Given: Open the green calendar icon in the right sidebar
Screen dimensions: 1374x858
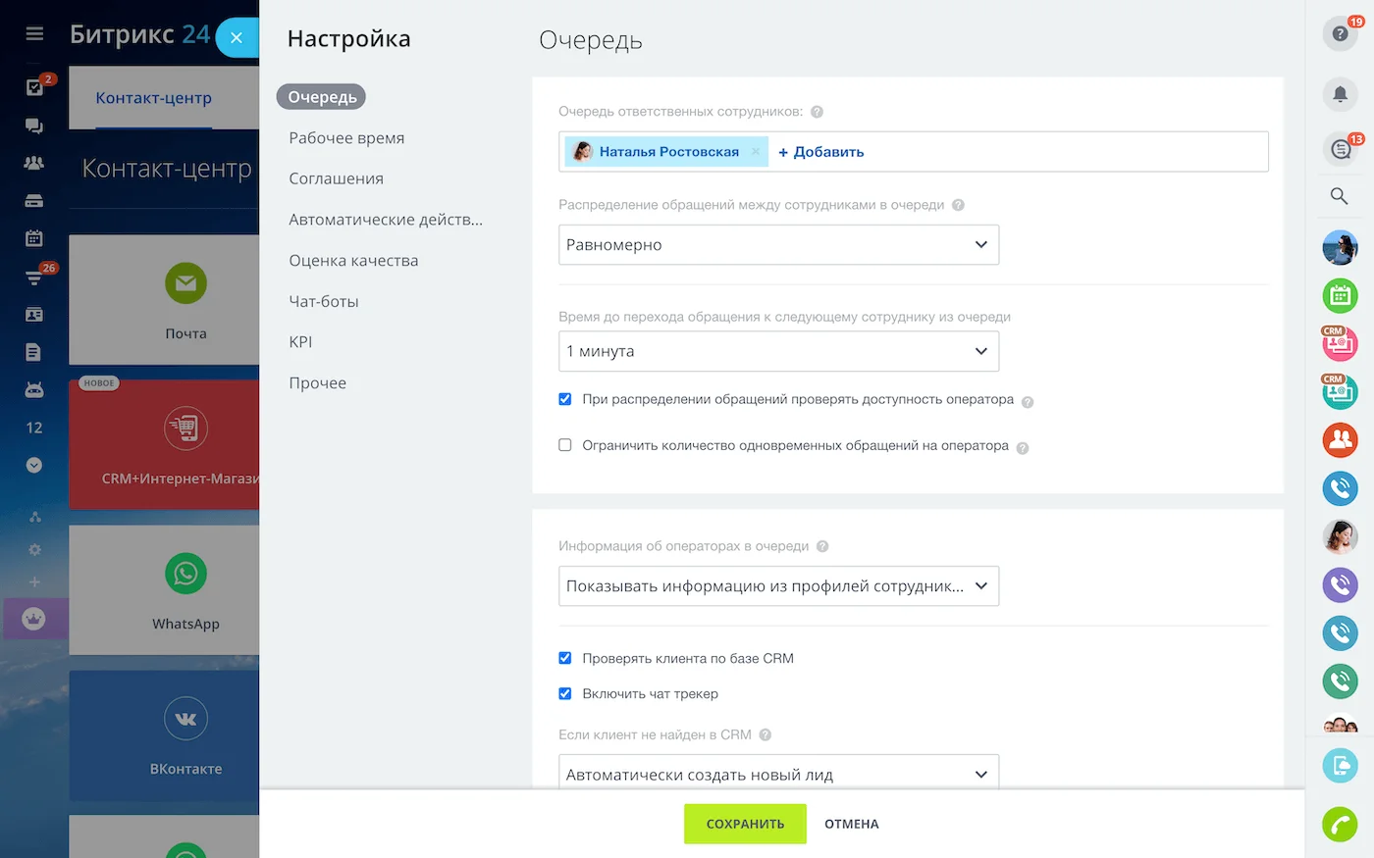Looking at the screenshot, I should (x=1340, y=295).
